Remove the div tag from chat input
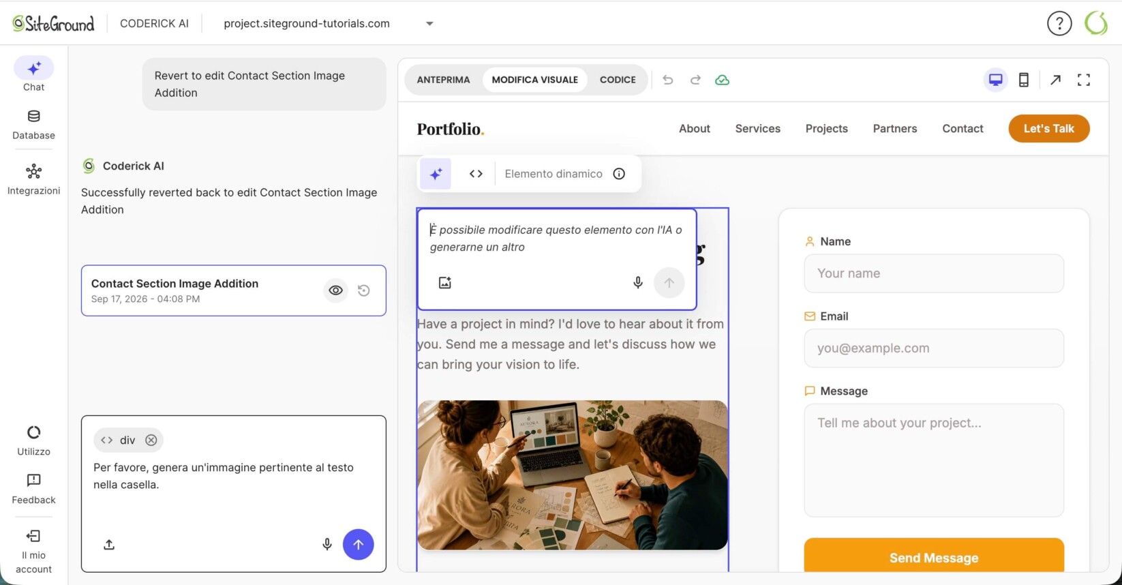 (x=151, y=440)
